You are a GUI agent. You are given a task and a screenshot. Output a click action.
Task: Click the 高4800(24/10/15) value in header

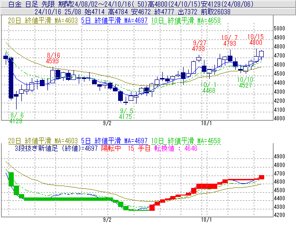(x=175, y=4)
